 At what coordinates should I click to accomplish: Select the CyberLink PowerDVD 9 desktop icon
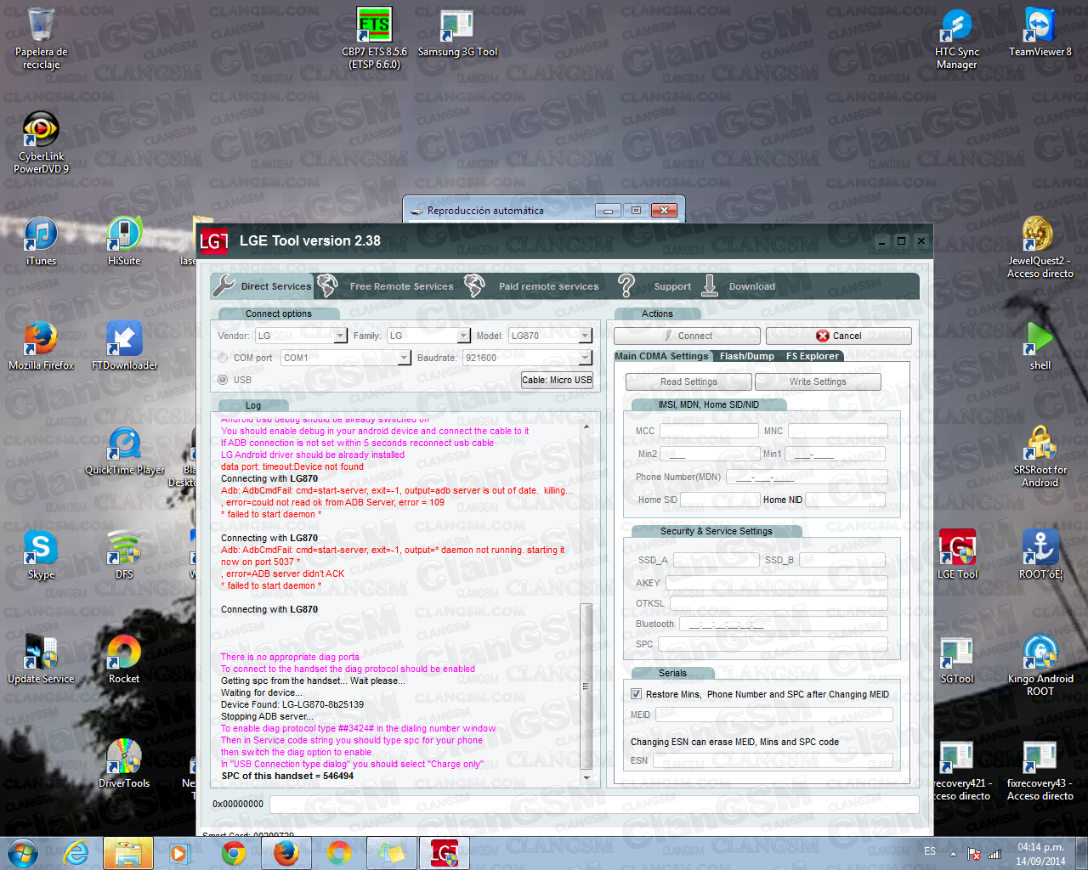pyautogui.click(x=41, y=144)
